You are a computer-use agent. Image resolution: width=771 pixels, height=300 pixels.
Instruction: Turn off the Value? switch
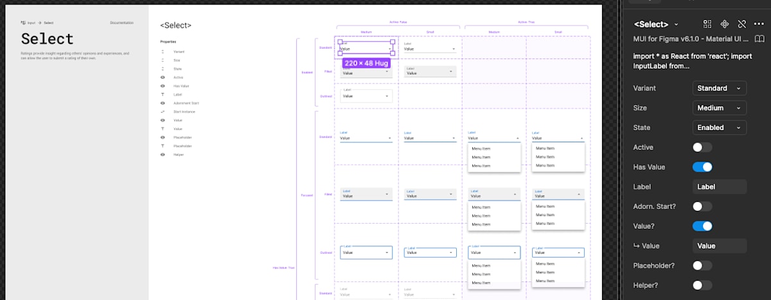[x=702, y=226]
